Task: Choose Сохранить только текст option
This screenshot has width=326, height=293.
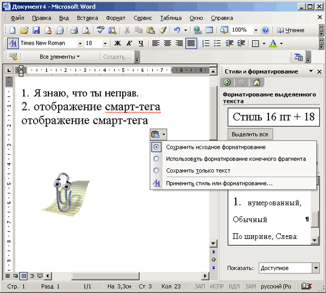Action: tap(233, 170)
